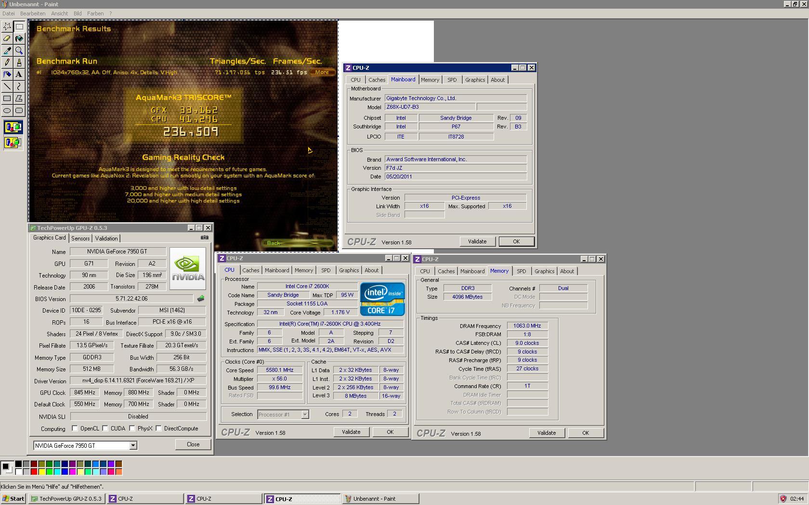Image resolution: width=809 pixels, height=505 pixels.
Task: Select the Pencil tool in Paint
Action: [x=7, y=63]
